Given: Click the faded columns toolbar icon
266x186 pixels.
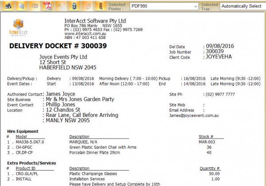Looking at the screenshot, I should coord(87,6).
